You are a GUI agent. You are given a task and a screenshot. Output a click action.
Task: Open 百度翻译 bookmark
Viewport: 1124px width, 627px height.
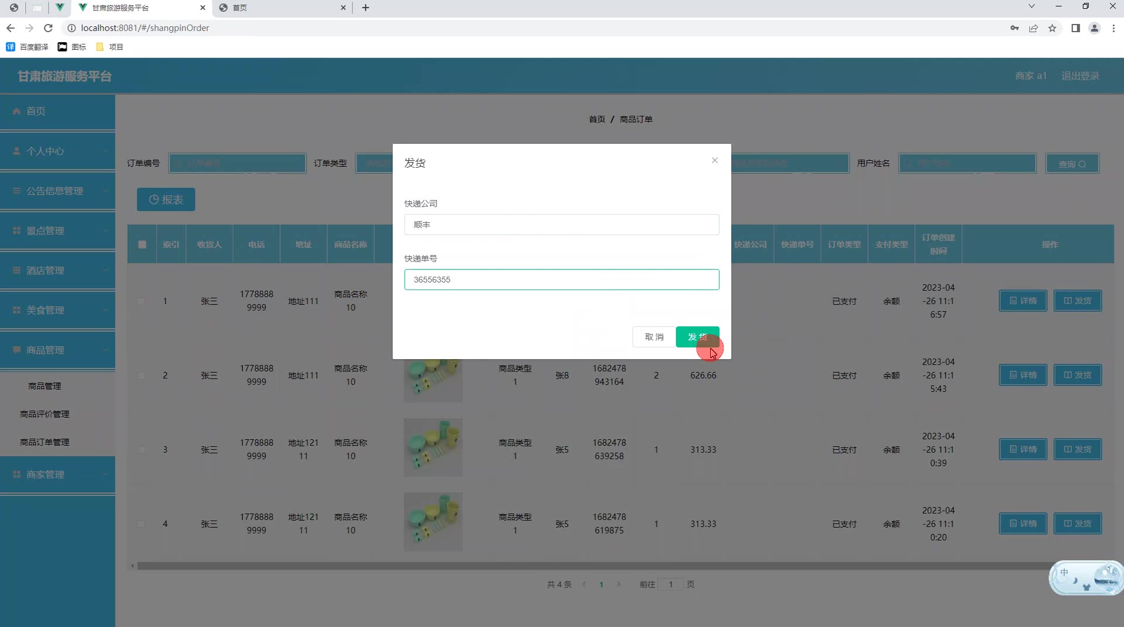27,47
